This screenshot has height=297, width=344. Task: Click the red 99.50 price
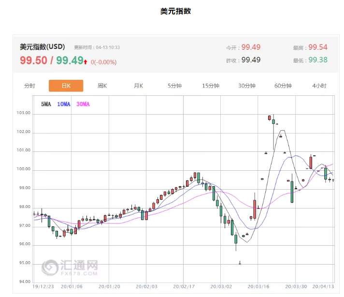pos(33,60)
